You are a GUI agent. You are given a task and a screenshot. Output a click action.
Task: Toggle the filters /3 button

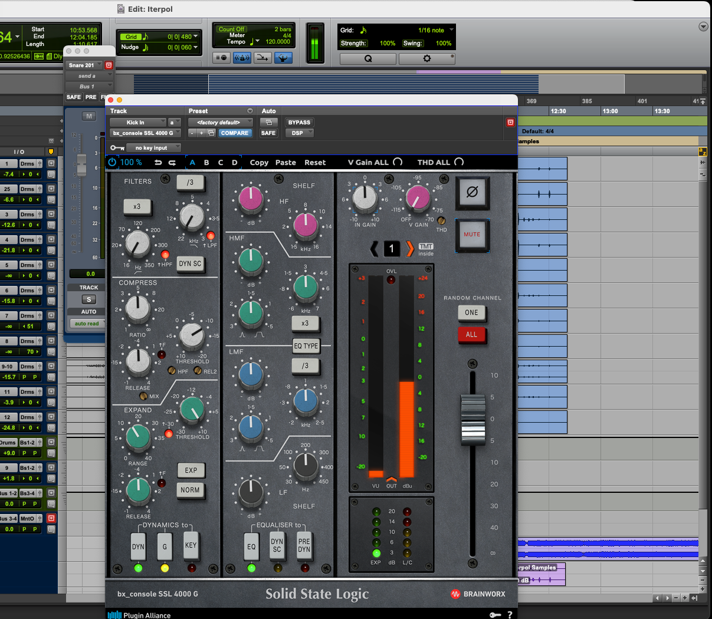(x=191, y=183)
